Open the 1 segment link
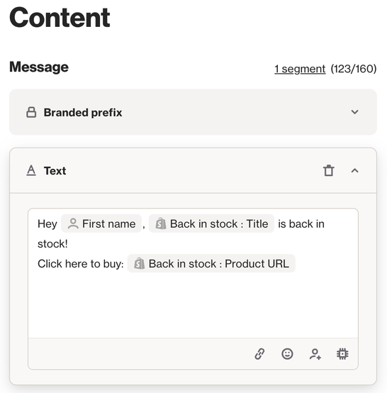 [300, 69]
